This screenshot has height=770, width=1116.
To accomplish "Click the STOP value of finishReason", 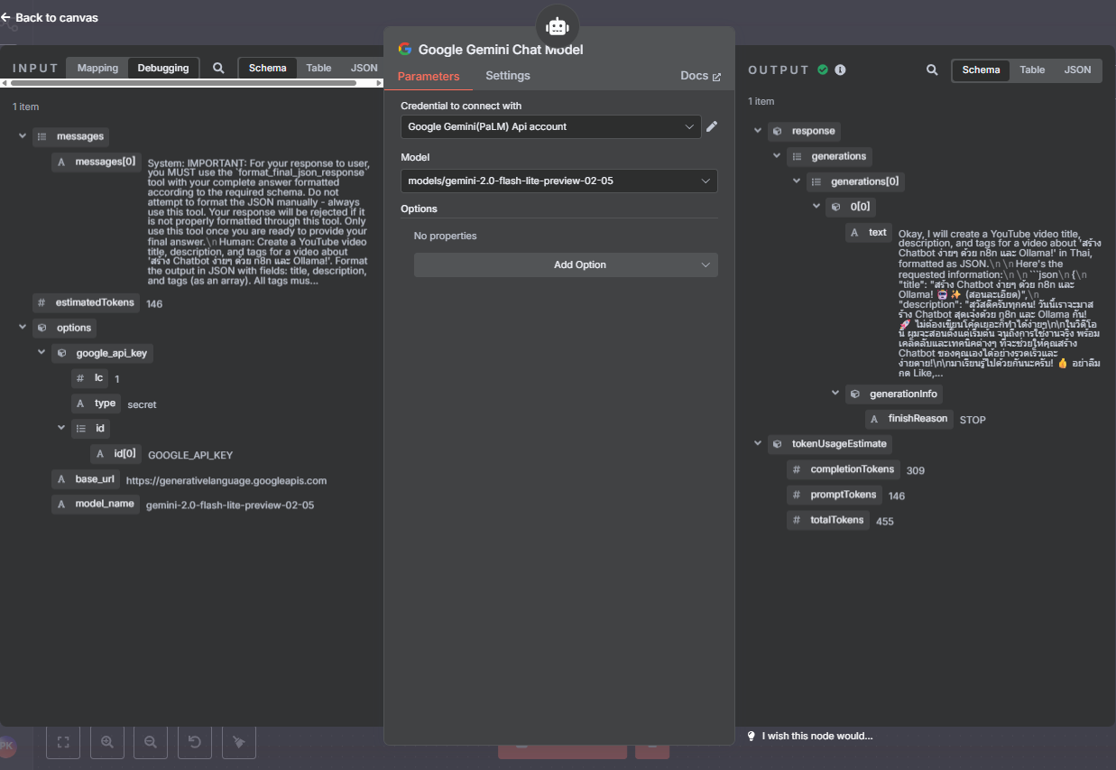I will click(973, 420).
